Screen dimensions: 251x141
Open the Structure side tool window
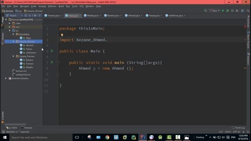[3, 39]
